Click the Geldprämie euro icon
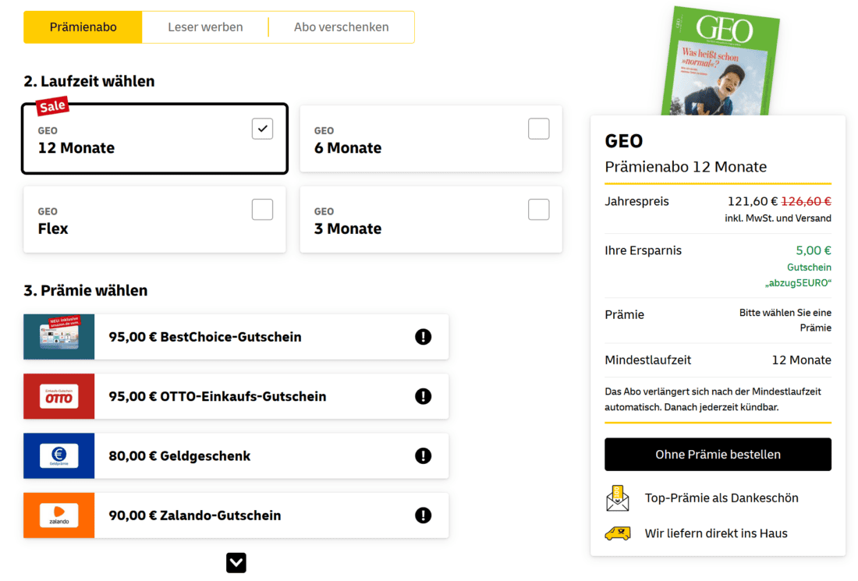Image resolution: width=858 pixels, height=581 pixels. tap(59, 456)
